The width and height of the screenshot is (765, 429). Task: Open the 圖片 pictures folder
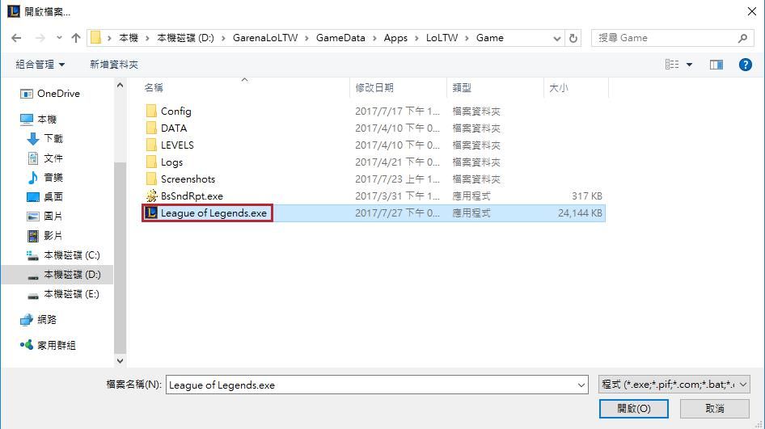[x=45, y=217]
